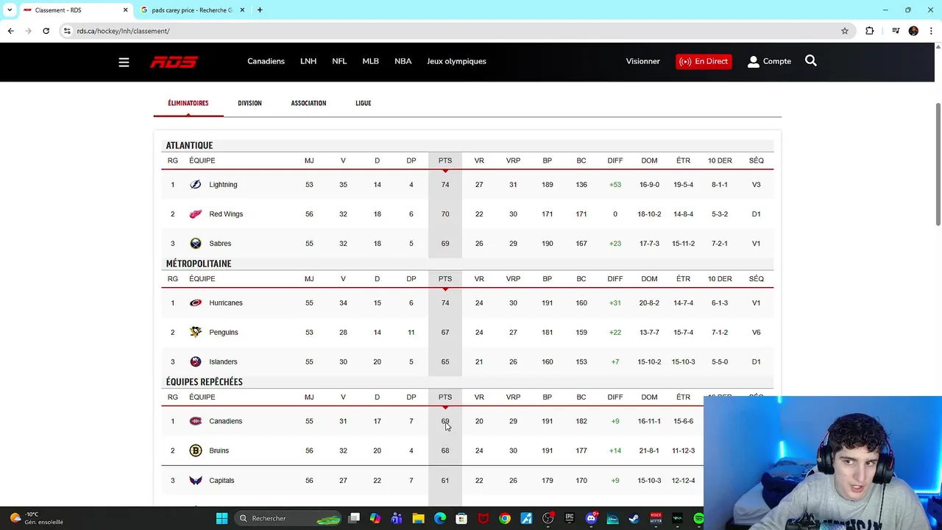This screenshot has width=942, height=530.
Task: Open Epic Games launcher in the taskbar
Action: coord(570,518)
